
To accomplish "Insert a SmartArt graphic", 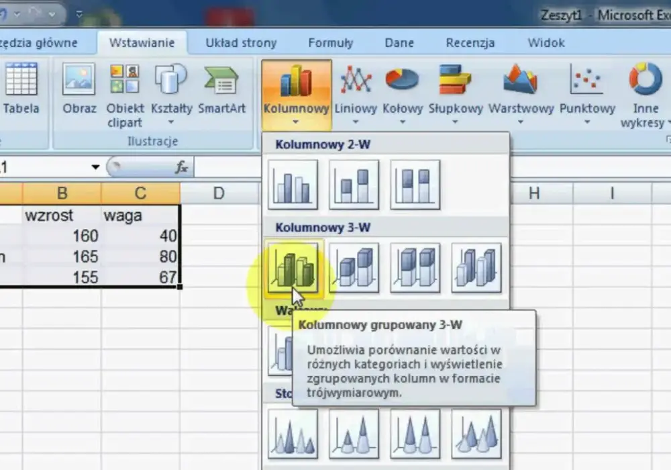I will coord(221,89).
